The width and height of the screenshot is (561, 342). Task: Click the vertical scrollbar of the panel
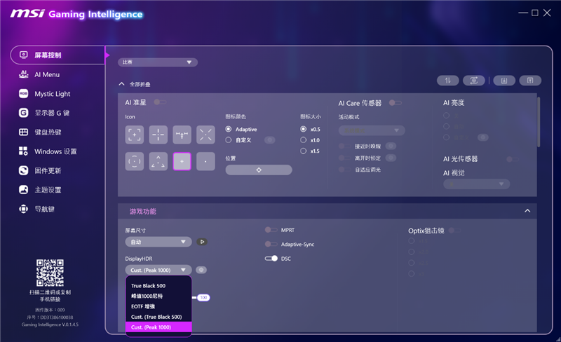click(539, 122)
